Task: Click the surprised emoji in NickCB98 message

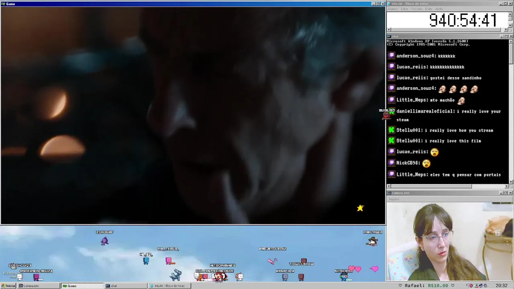Action: coord(426,163)
